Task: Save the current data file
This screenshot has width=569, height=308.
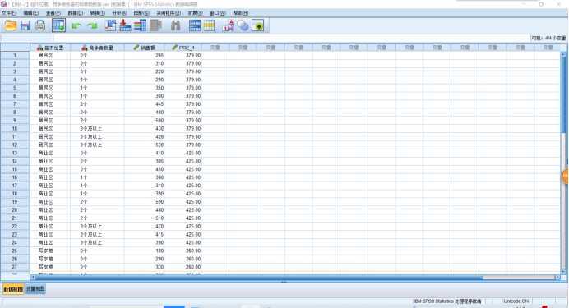Action: (x=25, y=25)
